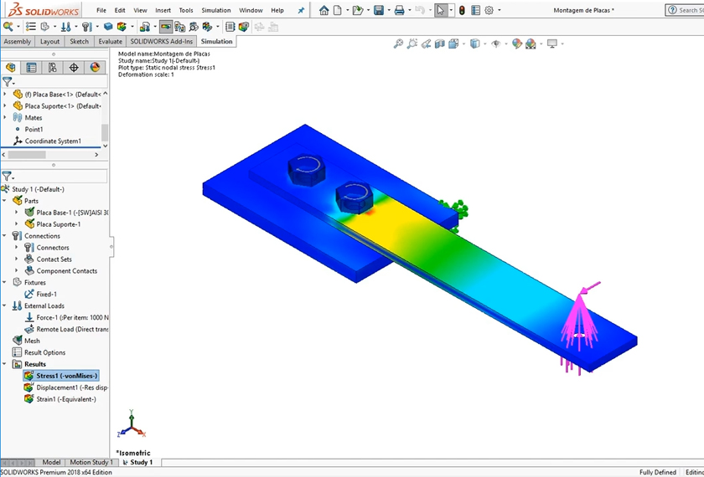Viewport: 704px width, 477px height.
Task: Open the Simulation menu
Action: coord(215,10)
